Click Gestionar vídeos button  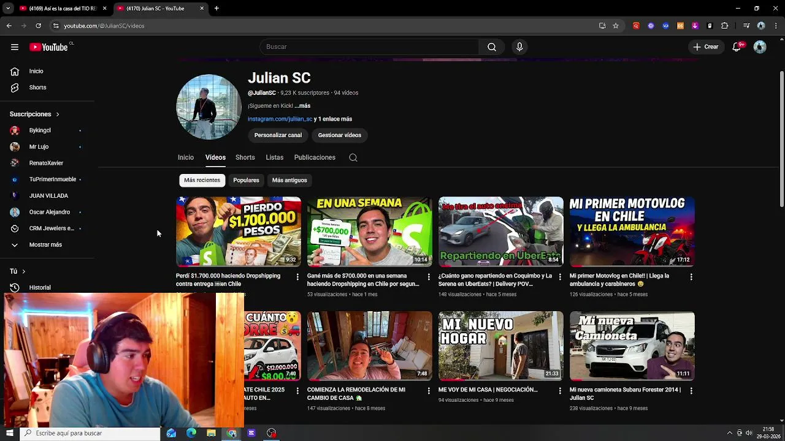[339, 135]
